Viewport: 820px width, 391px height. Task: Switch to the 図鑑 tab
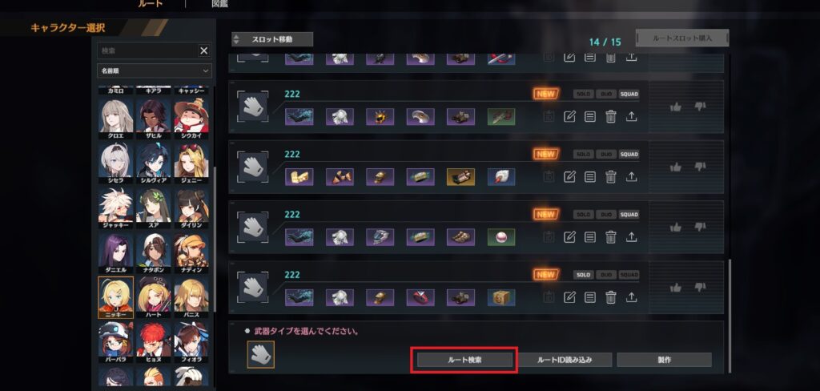[x=219, y=4]
